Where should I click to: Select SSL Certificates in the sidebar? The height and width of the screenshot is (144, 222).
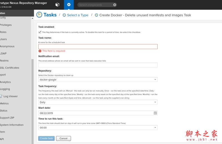pyautogui.click(x=9, y=68)
